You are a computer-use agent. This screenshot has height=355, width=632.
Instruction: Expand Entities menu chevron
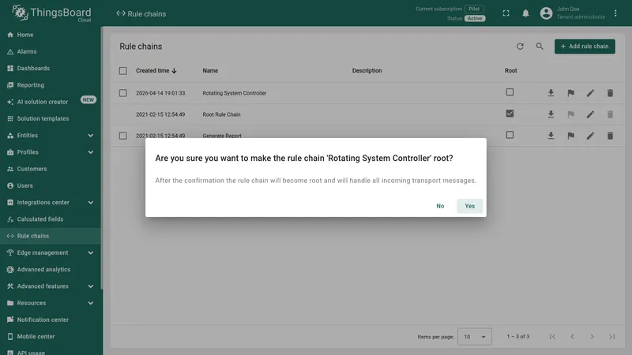91,135
